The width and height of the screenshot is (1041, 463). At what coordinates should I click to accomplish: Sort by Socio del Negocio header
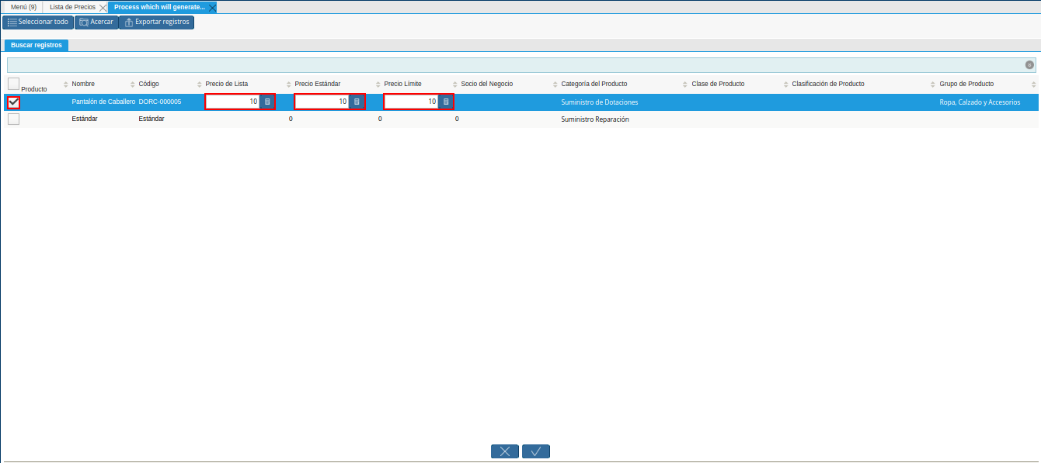point(487,84)
